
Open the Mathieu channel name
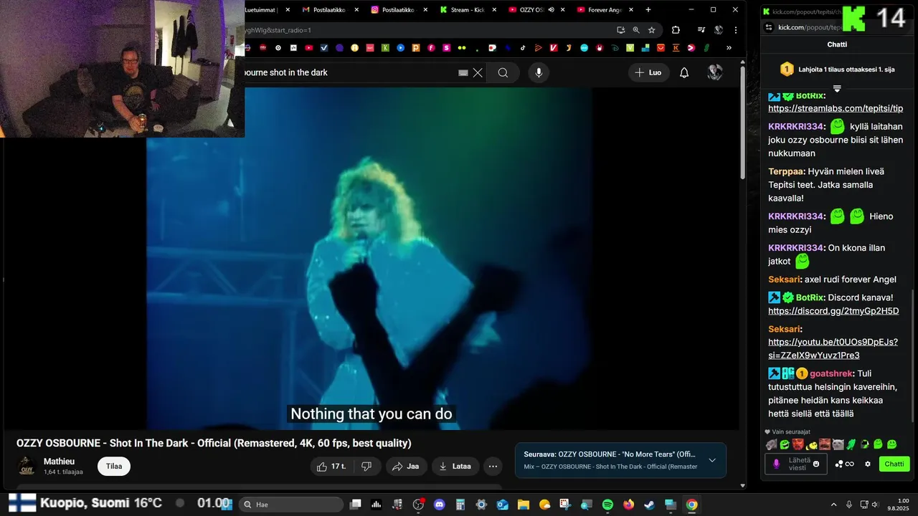(59, 462)
